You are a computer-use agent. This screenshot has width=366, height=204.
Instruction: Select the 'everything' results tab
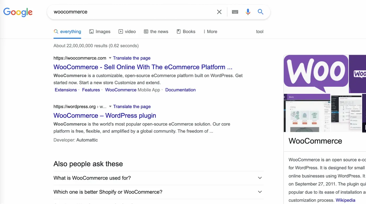tap(67, 32)
